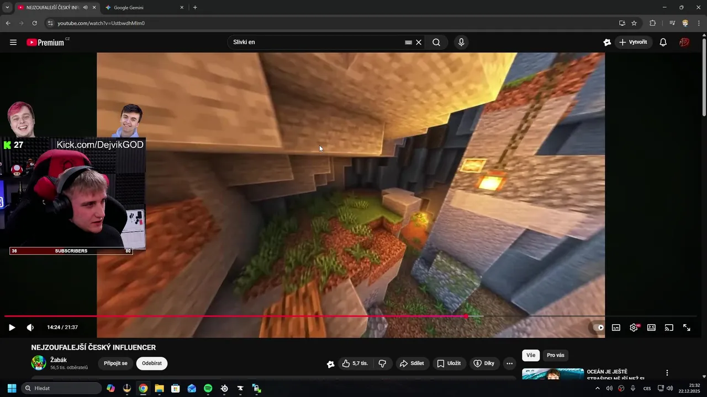Viewport: 707px width, 397px height.
Task: Play the paused video
Action: (12, 328)
